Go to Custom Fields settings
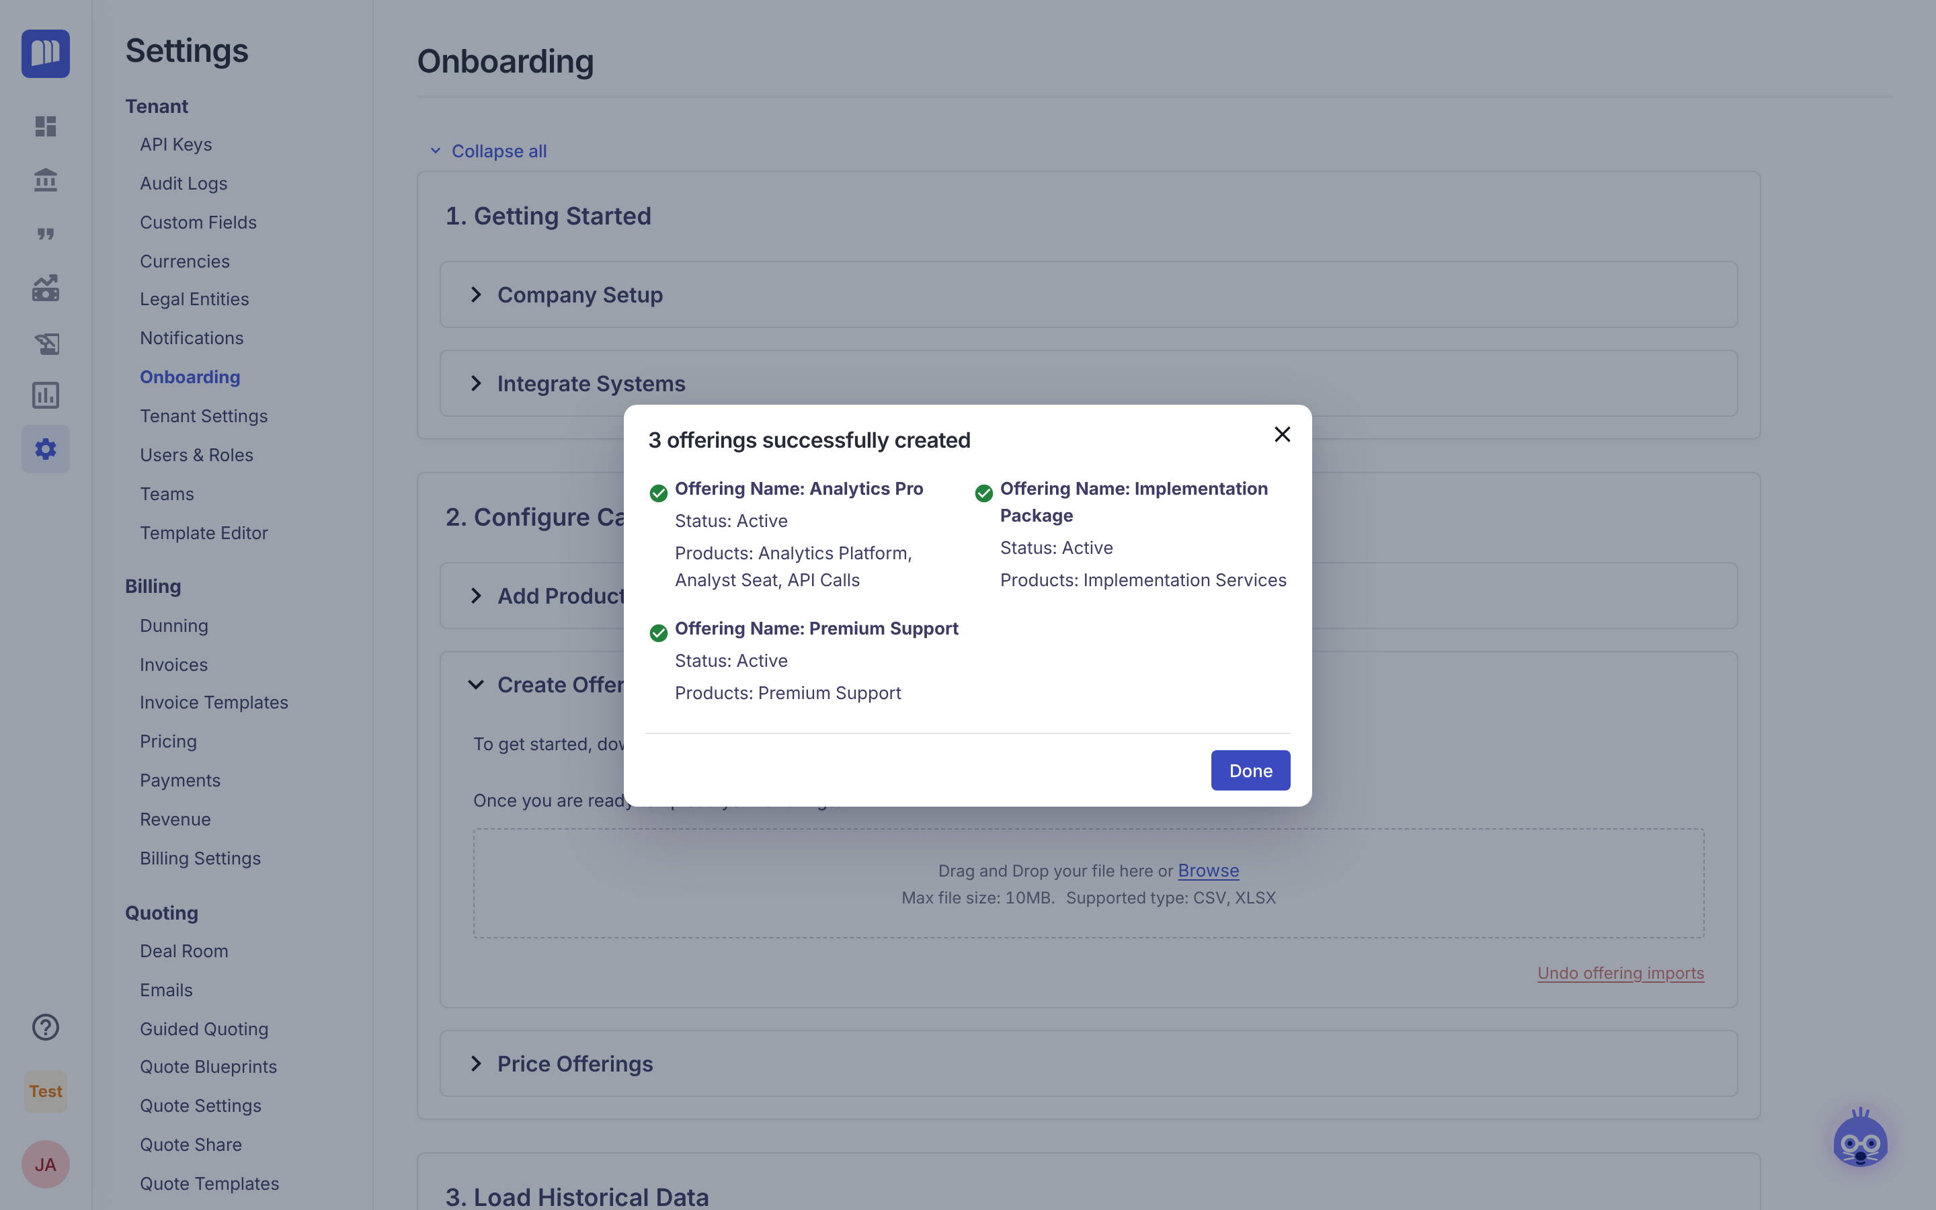 pos(198,223)
